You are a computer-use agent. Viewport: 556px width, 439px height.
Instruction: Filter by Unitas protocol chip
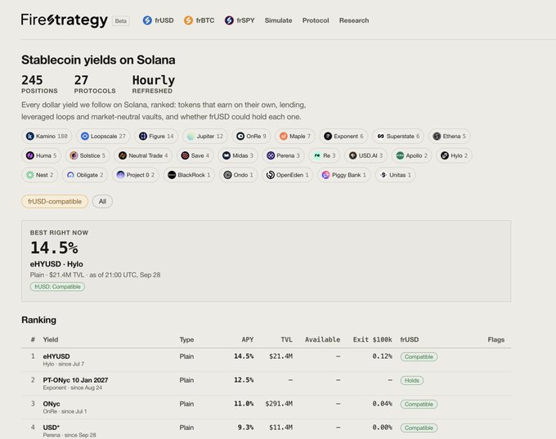[x=396, y=175]
